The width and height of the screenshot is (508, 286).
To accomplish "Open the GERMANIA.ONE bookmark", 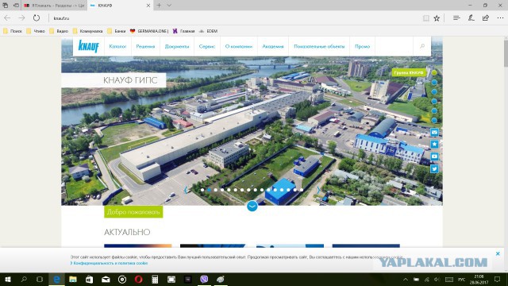I will click(x=149, y=31).
